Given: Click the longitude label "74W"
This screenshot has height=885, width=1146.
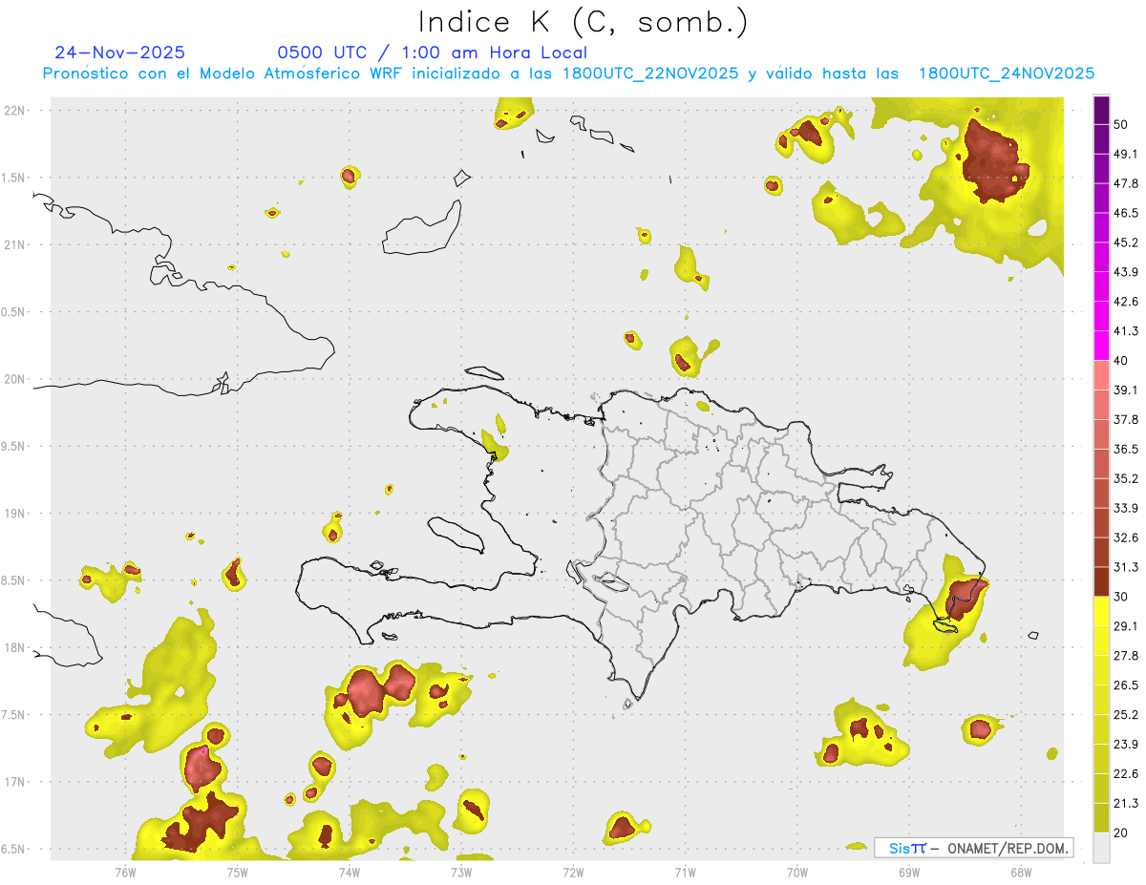Looking at the screenshot, I should tap(350, 873).
